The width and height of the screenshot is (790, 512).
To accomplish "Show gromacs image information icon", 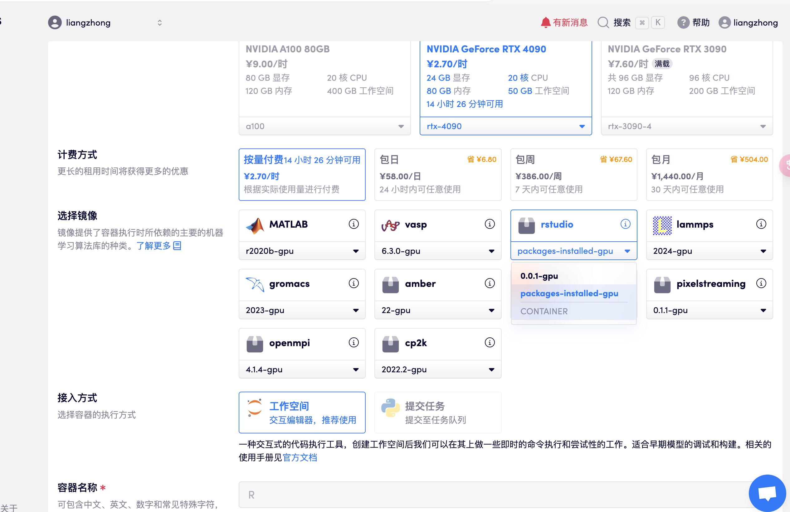I will click(x=354, y=283).
